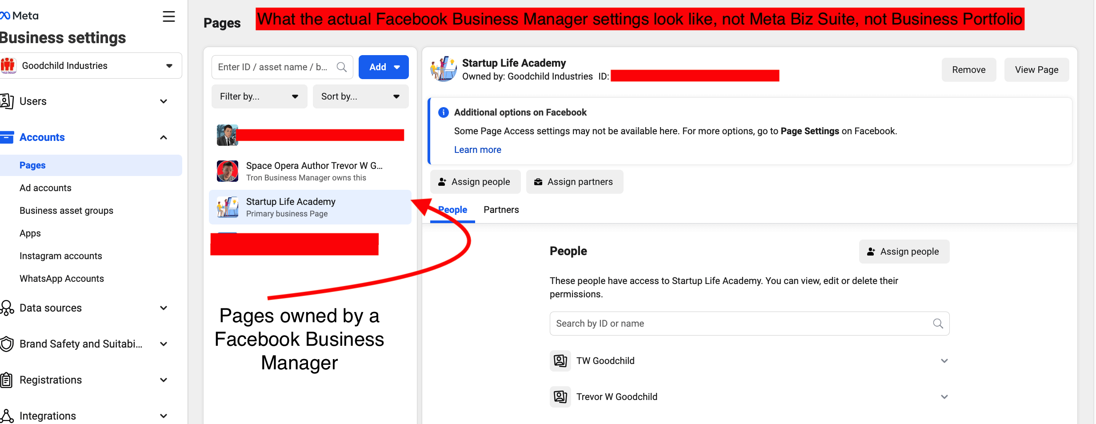Click the Registrations clipboard icon

click(x=6, y=380)
